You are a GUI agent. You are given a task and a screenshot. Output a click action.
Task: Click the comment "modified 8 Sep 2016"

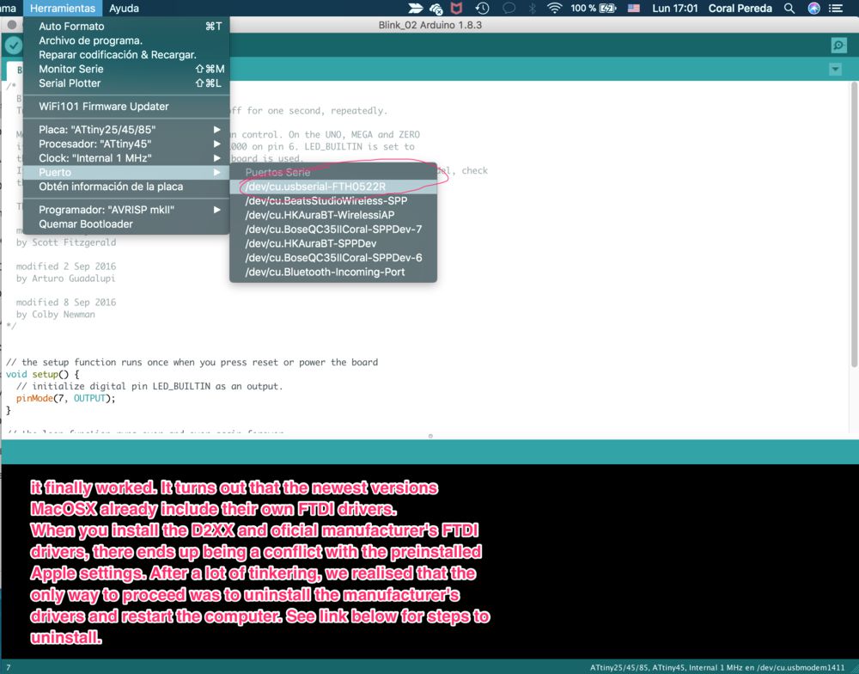(x=66, y=302)
